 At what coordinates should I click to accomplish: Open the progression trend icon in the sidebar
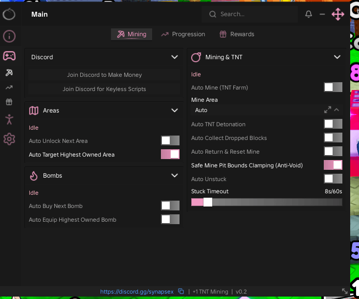(x=9, y=87)
